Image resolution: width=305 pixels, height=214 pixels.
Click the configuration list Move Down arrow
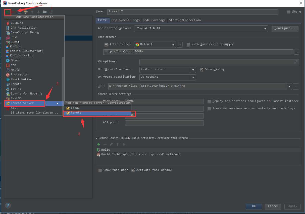click(38, 12)
